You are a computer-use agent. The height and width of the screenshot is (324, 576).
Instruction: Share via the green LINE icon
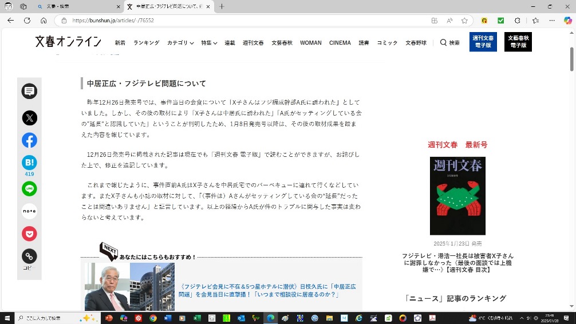click(29, 188)
